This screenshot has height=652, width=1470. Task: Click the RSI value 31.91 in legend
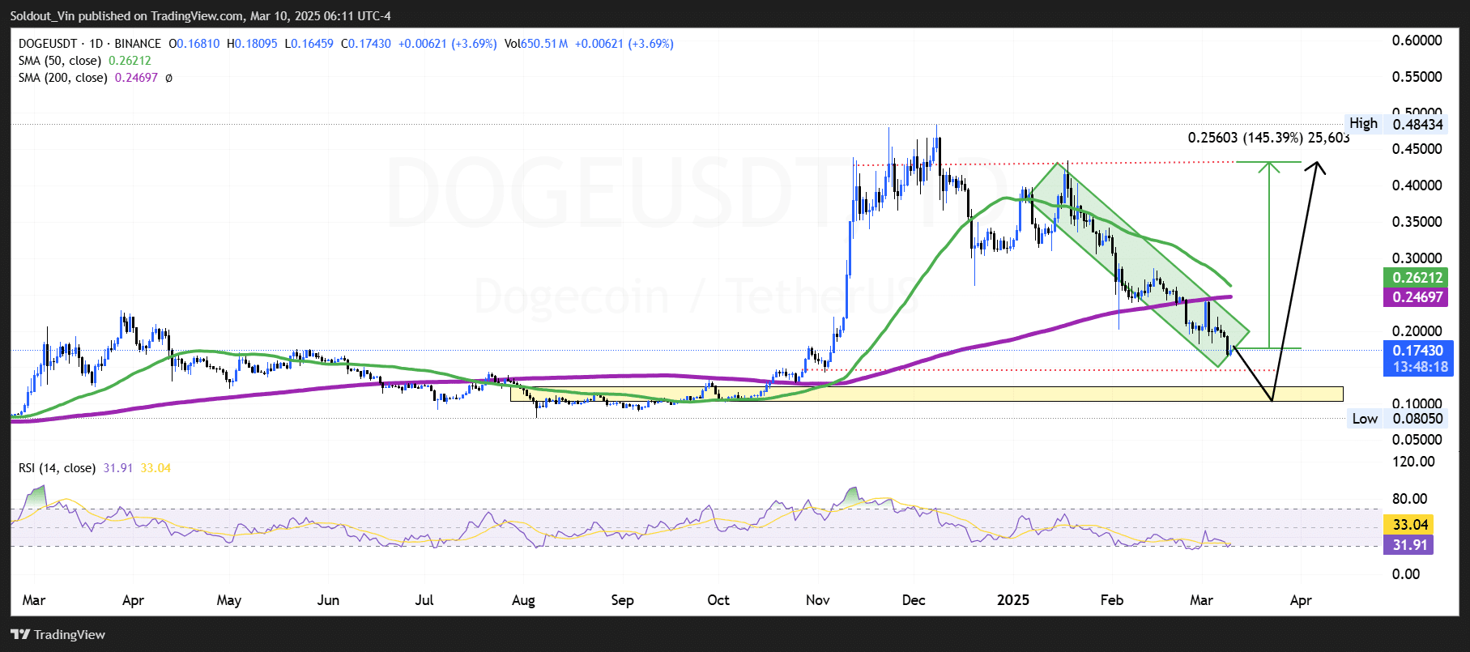(x=118, y=468)
